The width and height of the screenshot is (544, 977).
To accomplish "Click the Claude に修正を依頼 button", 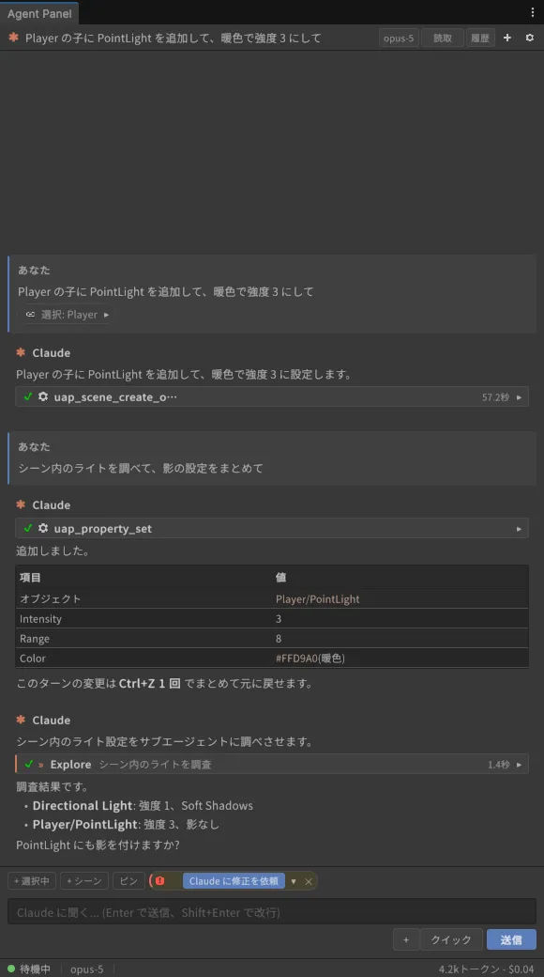I will coord(234,881).
